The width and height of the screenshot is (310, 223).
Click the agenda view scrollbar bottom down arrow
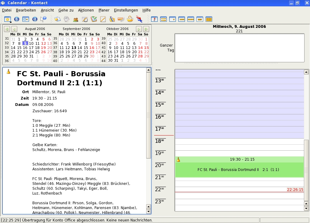(306, 208)
